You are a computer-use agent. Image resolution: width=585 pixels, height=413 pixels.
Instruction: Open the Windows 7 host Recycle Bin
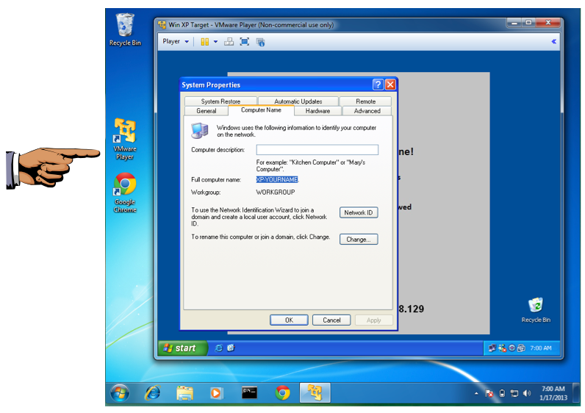[125, 30]
